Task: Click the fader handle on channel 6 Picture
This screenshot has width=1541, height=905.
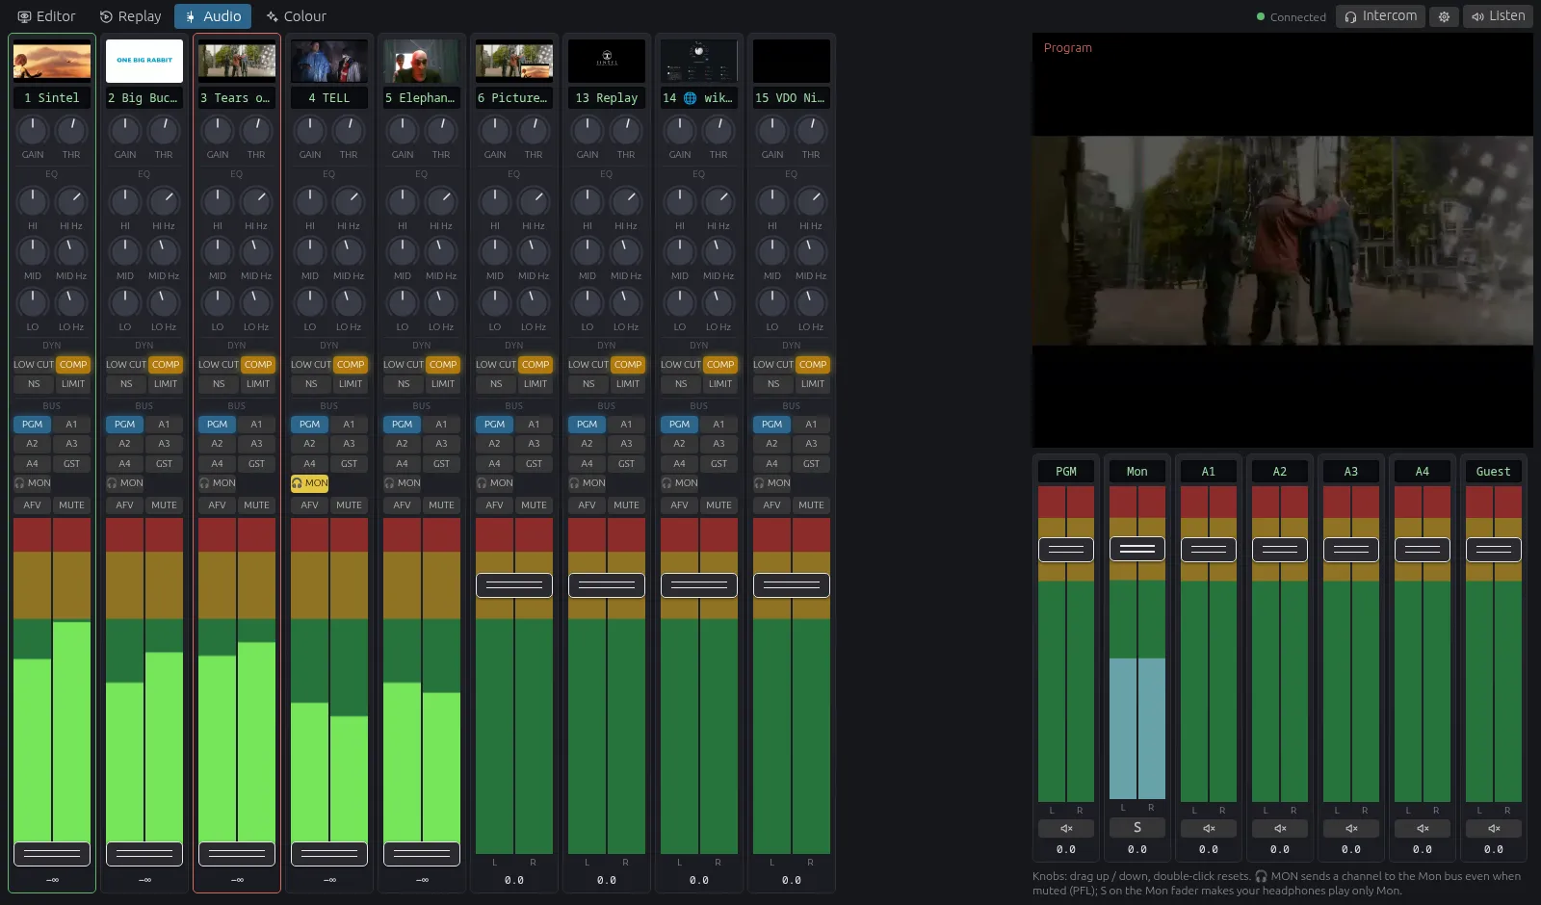Action: pos(514,585)
